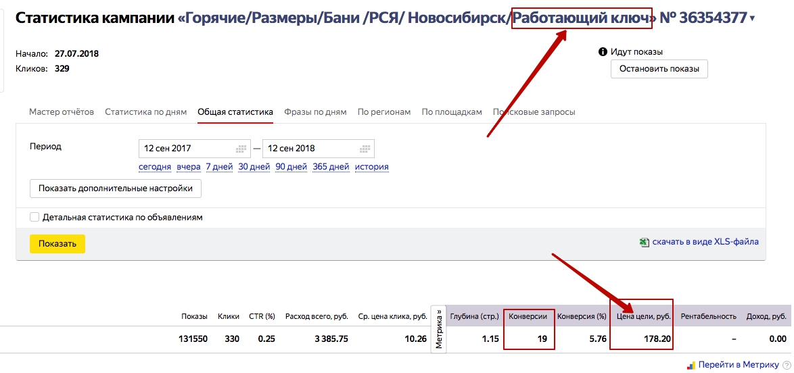
Task: Choose the 7 дней period link
Action: [219, 166]
